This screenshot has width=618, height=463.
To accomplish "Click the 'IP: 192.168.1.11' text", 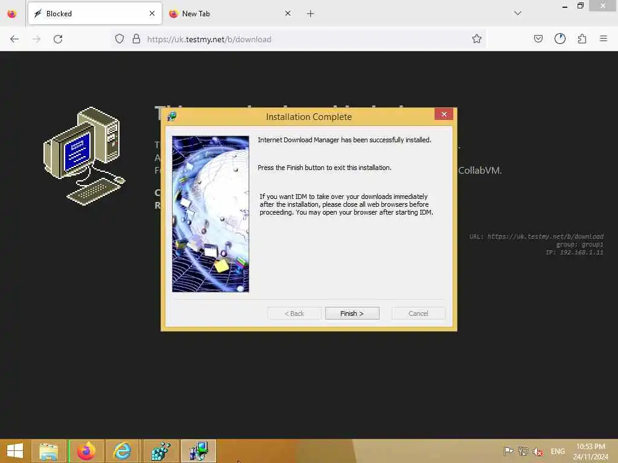I will [575, 253].
